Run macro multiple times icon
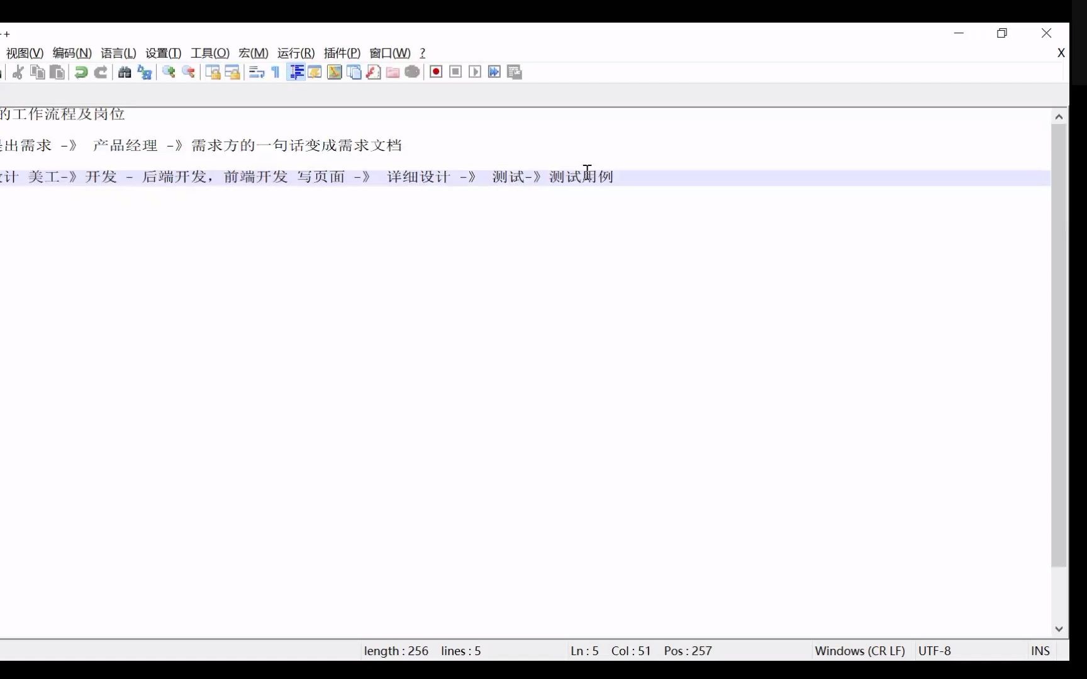Viewport: 1087px width, 679px height. coord(495,72)
